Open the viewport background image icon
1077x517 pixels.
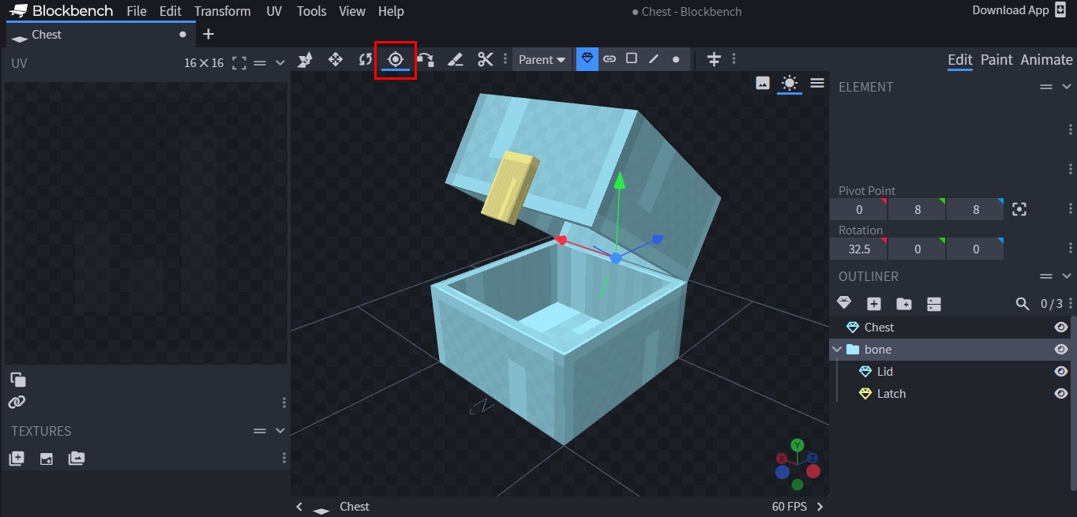click(x=763, y=83)
